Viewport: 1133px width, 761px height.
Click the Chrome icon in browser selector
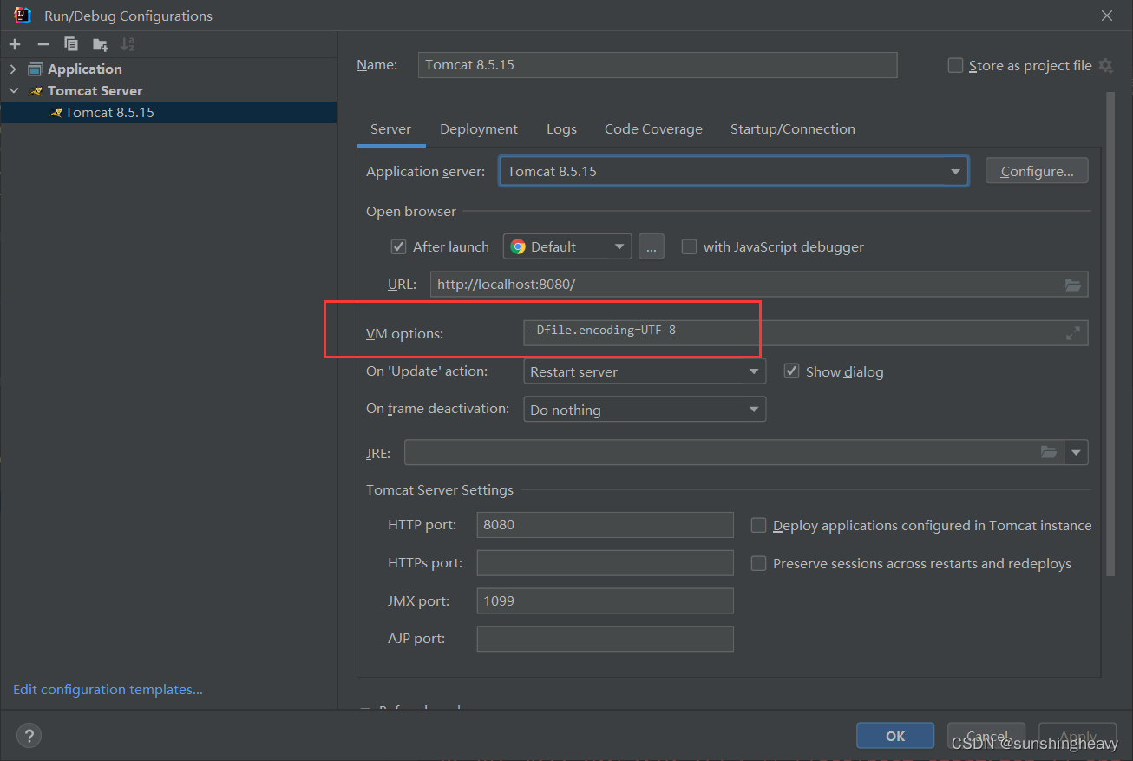518,246
